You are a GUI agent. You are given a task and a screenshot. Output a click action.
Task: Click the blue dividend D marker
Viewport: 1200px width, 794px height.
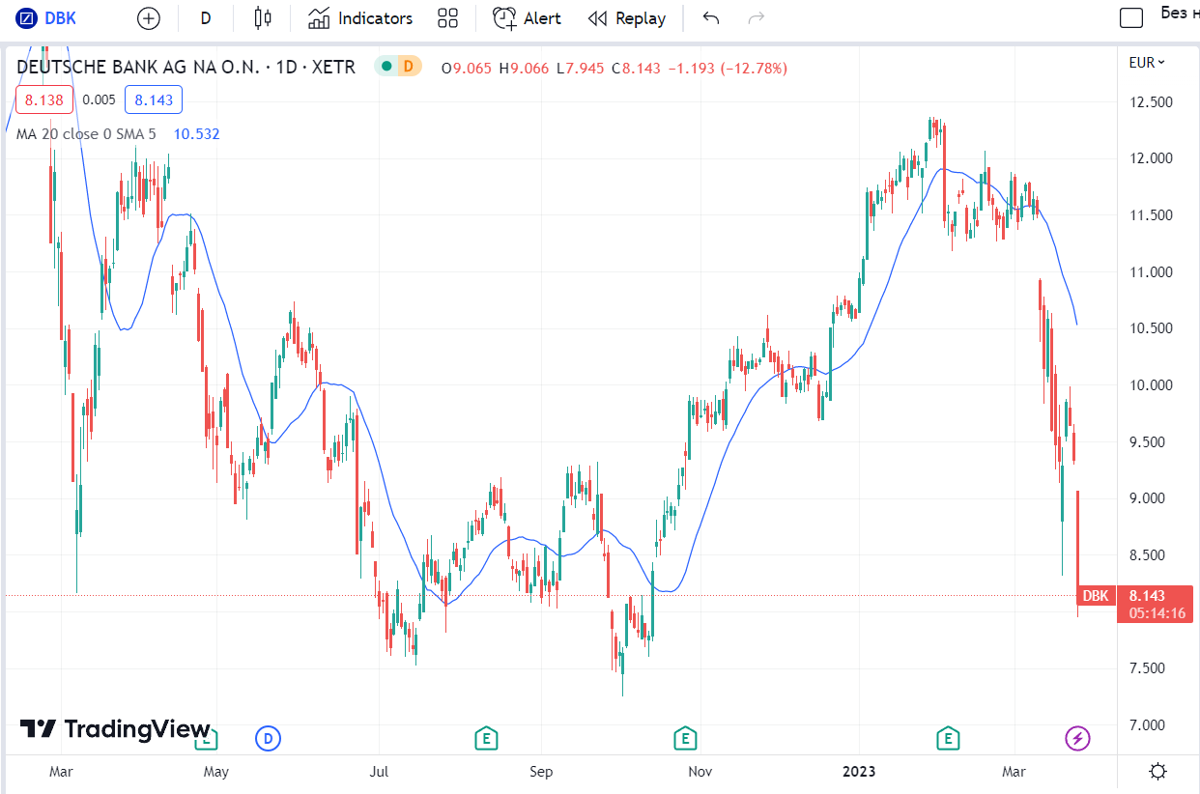(x=268, y=740)
